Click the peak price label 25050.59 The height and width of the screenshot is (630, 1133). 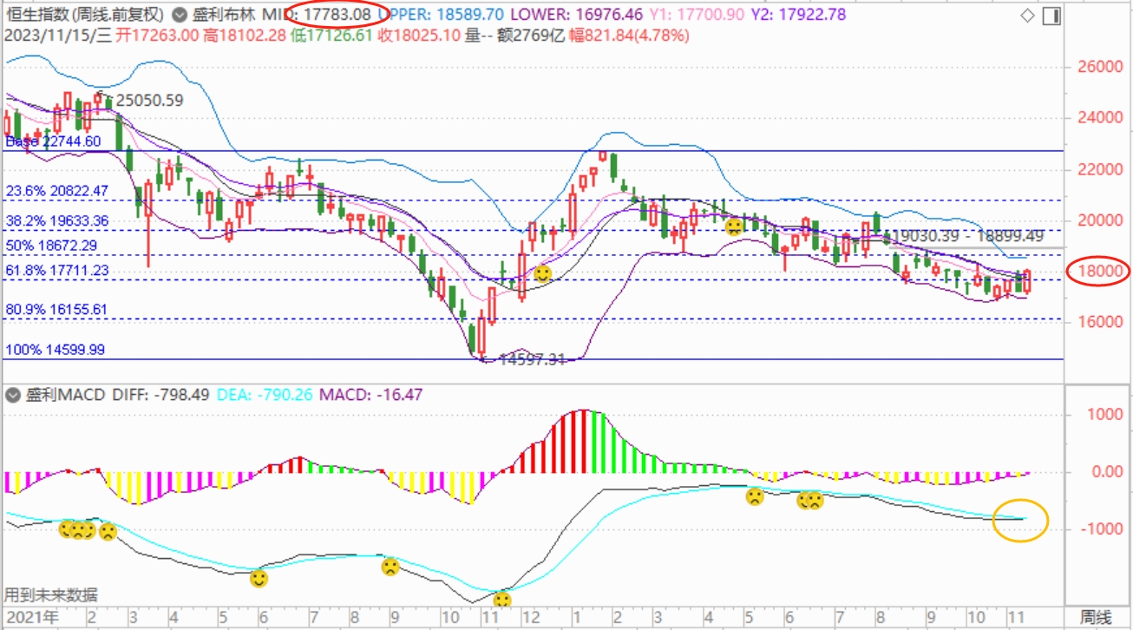coord(149,101)
